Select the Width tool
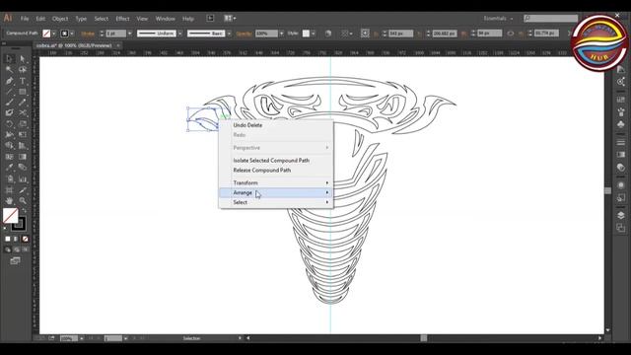The width and height of the screenshot is (631, 355). click(x=9, y=135)
